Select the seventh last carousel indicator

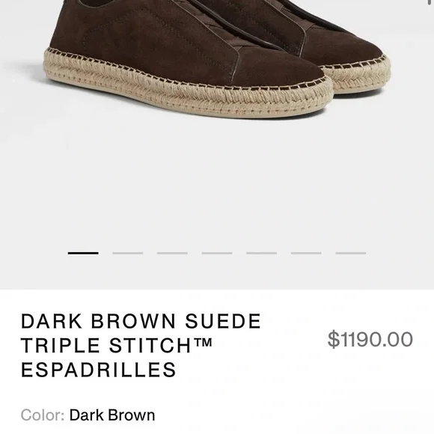point(351,253)
